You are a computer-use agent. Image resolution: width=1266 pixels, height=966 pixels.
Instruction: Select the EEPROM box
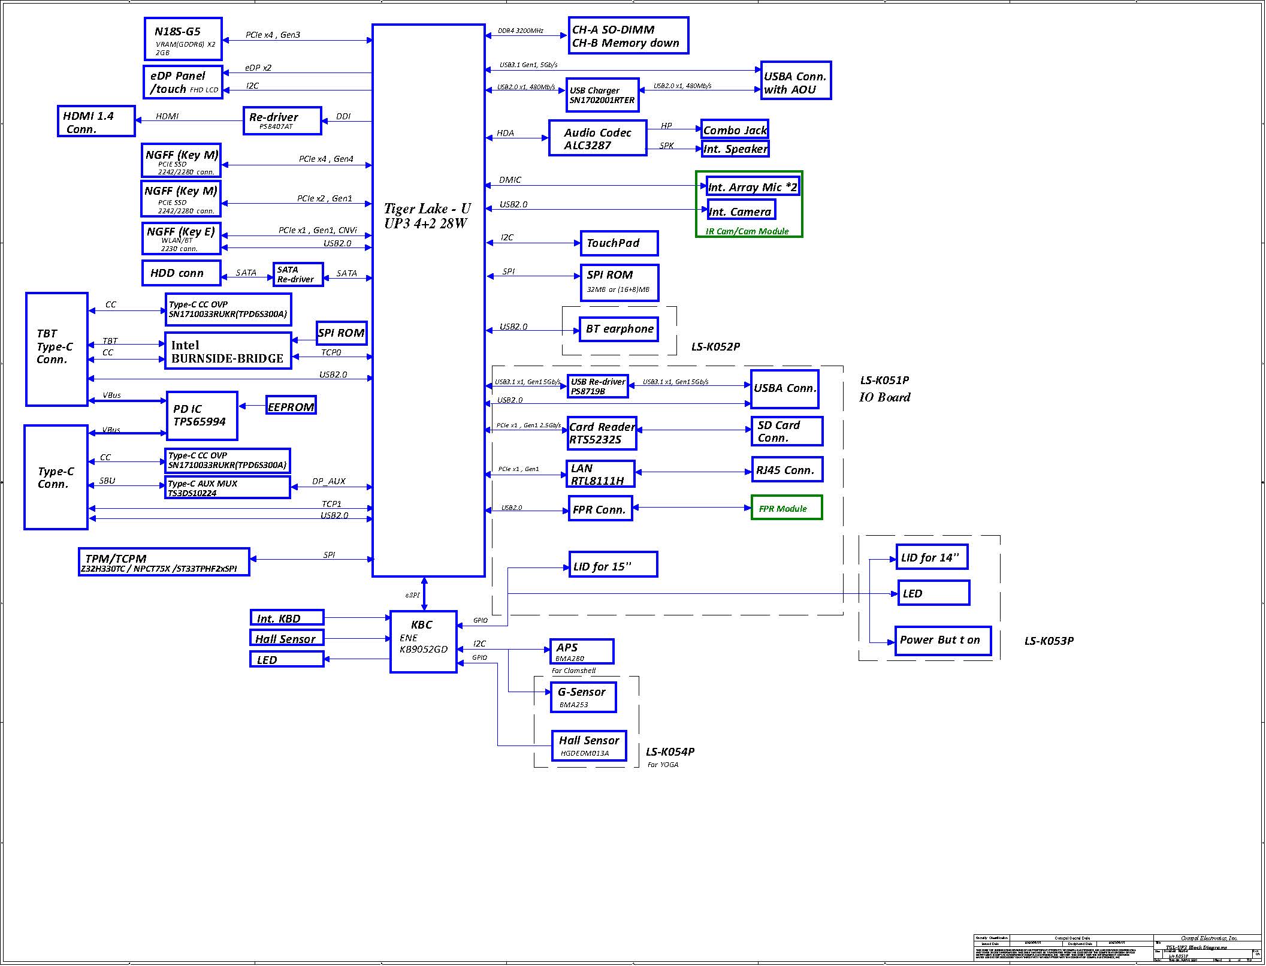(x=291, y=406)
